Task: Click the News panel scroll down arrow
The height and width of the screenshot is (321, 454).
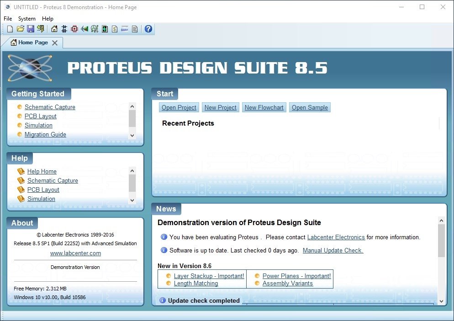Action: pyautogui.click(x=441, y=301)
